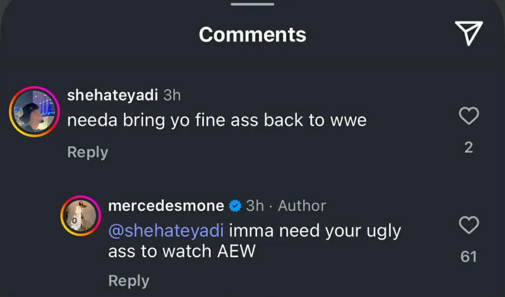The height and width of the screenshot is (297, 505).
Task: Click the blue verified badge beside mercedesmone
Action: point(234,206)
